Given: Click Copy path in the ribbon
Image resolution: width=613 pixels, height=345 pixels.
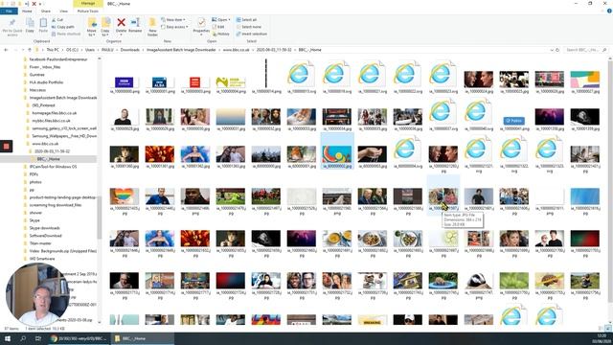Looking at the screenshot, I should (63, 27).
